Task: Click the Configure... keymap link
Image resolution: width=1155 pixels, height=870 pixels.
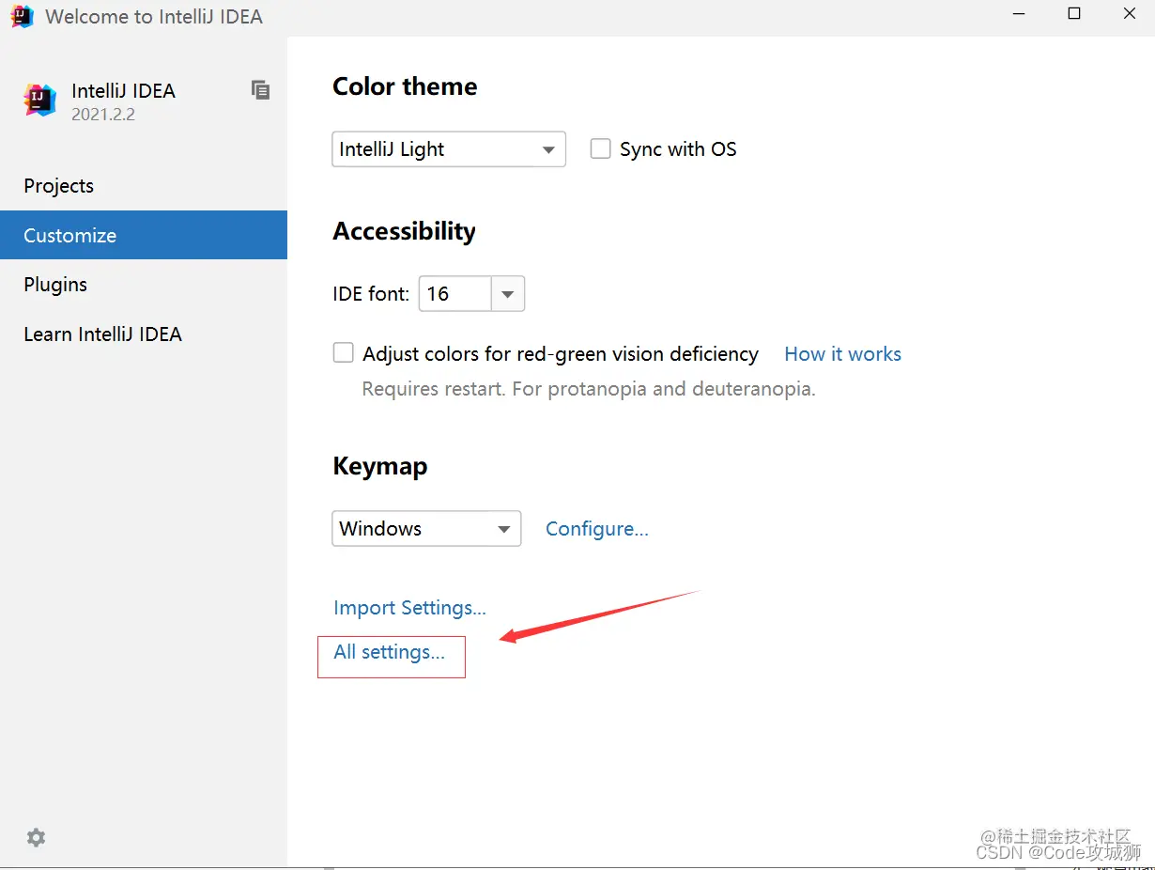Action: point(596,529)
